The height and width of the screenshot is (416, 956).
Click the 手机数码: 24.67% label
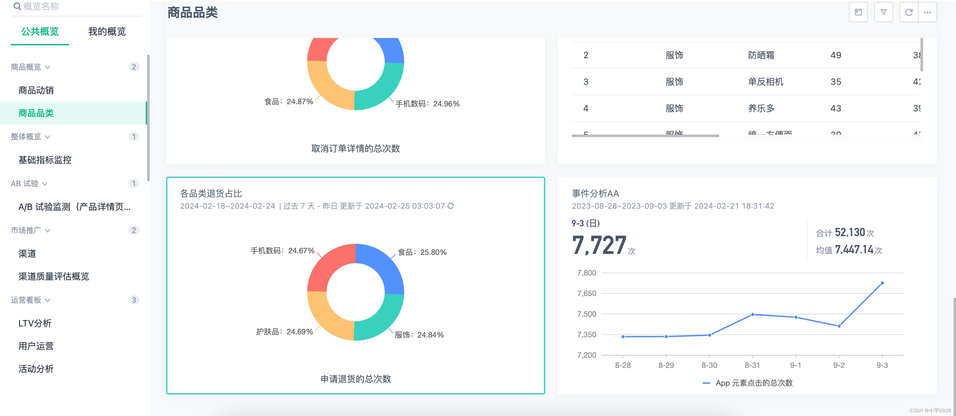tap(282, 251)
